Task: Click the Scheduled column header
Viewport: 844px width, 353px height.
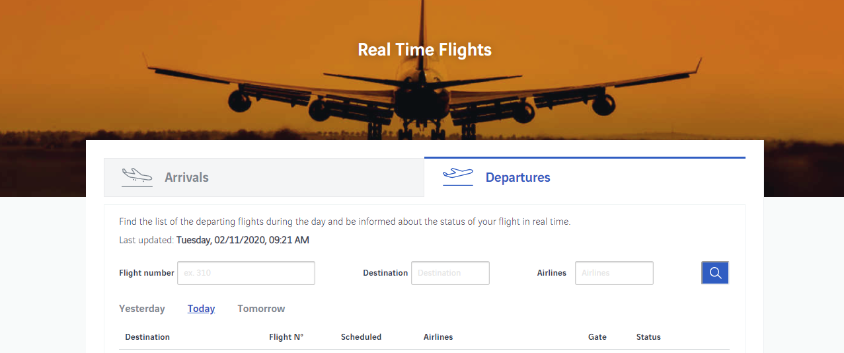Action: pos(361,337)
